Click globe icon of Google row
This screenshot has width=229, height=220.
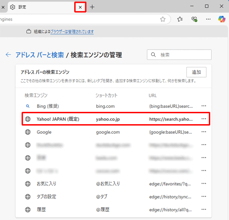coord(28,132)
